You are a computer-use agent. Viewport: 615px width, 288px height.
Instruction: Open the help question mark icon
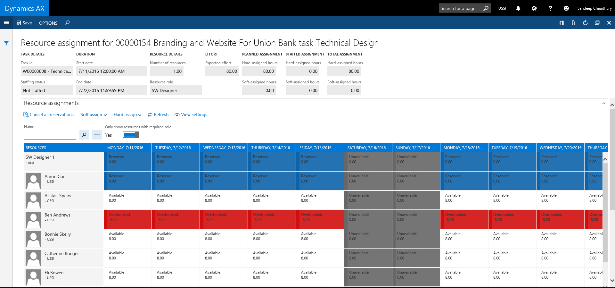click(550, 8)
